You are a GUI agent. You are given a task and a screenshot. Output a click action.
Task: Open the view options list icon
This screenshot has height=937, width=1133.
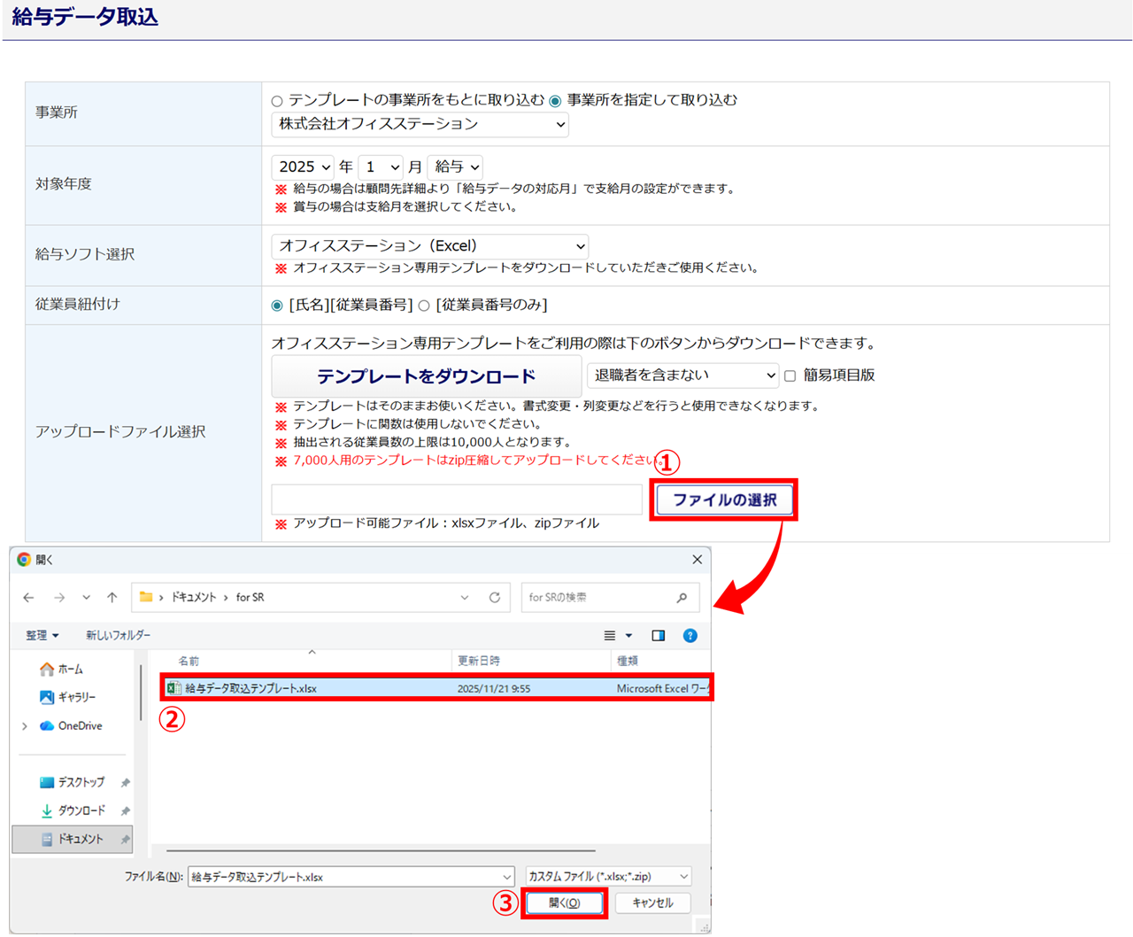pos(610,636)
